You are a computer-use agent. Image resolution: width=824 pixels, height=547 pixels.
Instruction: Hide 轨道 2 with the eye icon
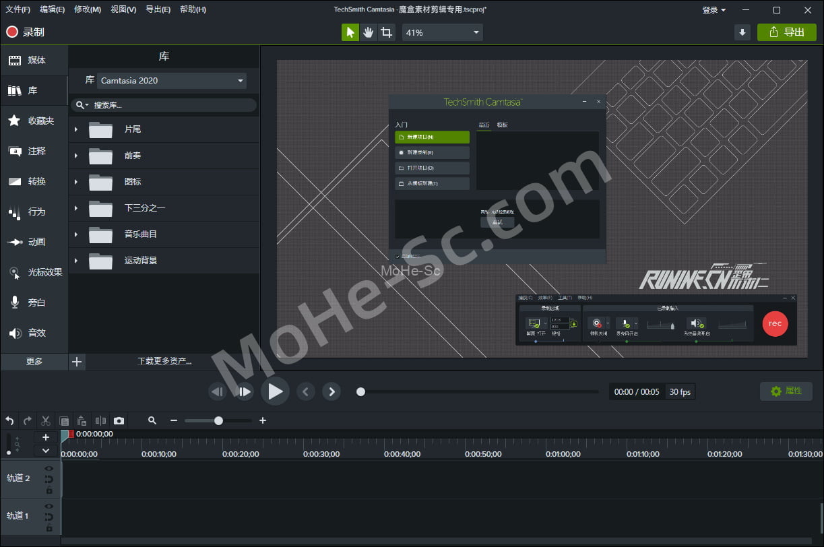coord(49,468)
